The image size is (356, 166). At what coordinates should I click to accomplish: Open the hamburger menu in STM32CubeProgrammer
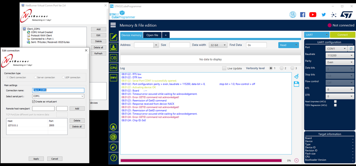113,25
